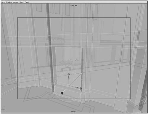
Task: Open the View menu
Action: point(3,2)
